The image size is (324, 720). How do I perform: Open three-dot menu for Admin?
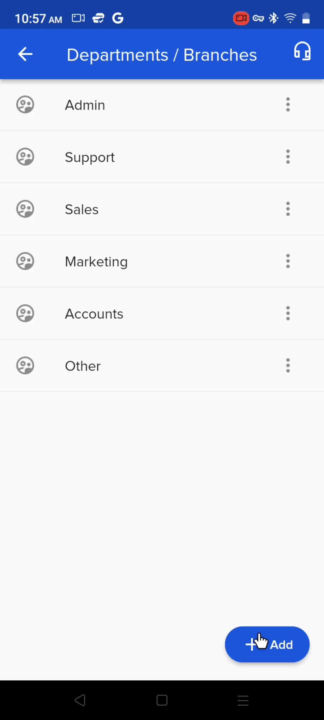pyautogui.click(x=288, y=105)
